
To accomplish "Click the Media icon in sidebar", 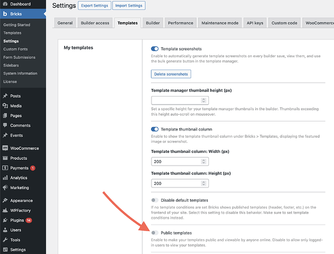I will click(5, 106).
